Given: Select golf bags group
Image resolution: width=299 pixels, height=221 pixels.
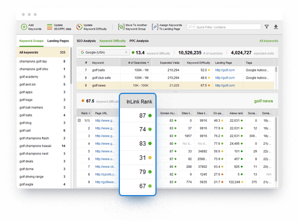Looking at the screenshot, I should click(x=43, y=100).
